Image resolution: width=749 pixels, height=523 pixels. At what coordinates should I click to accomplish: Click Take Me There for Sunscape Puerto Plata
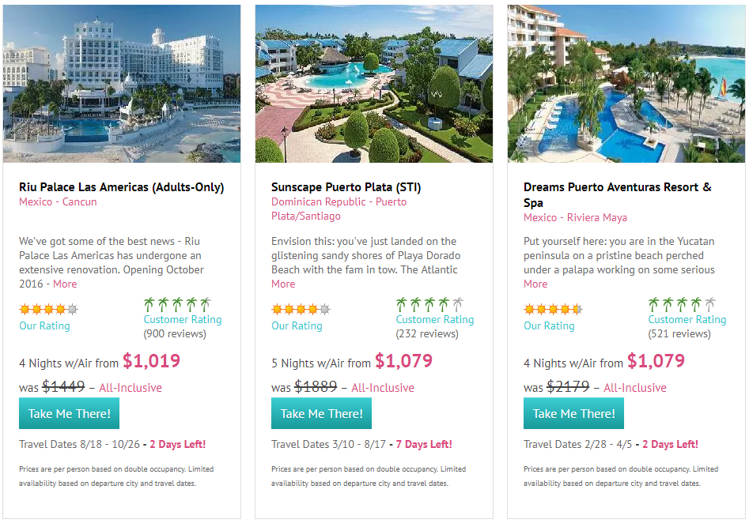[321, 413]
